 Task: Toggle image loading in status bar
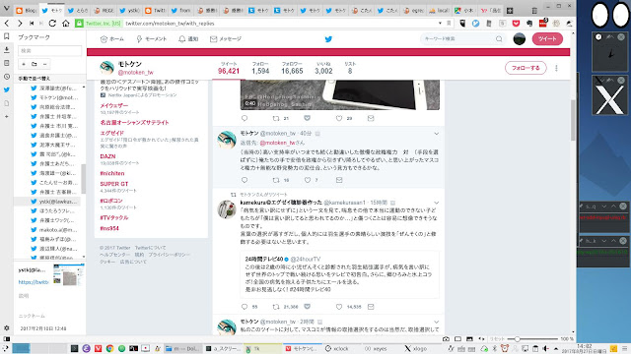point(469,339)
